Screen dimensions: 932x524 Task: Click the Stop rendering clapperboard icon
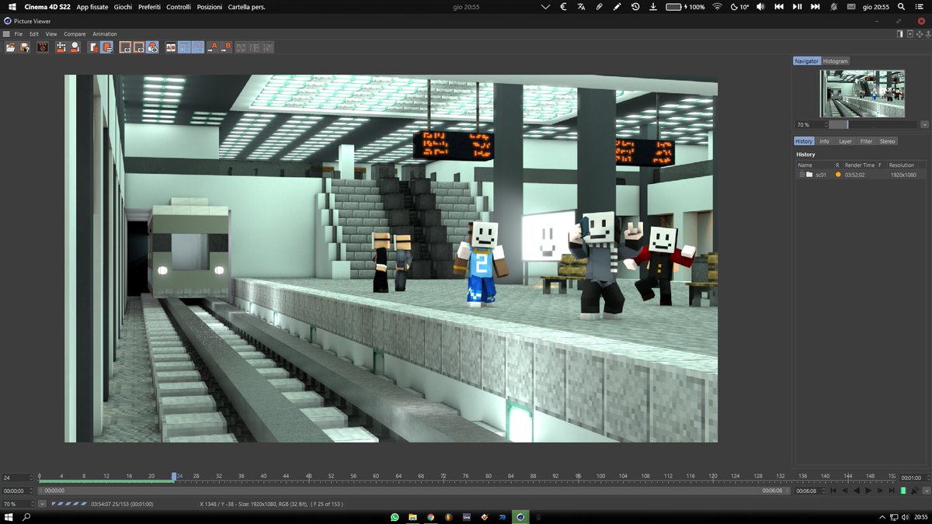(43, 47)
